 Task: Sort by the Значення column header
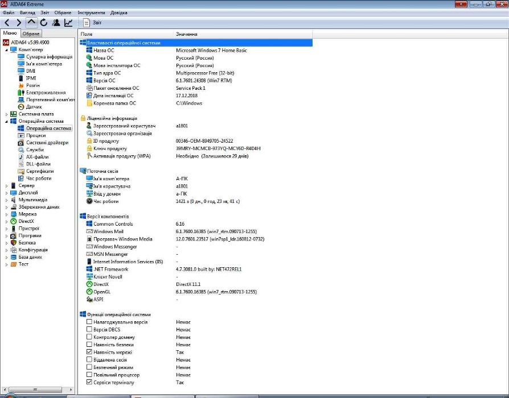click(243, 34)
